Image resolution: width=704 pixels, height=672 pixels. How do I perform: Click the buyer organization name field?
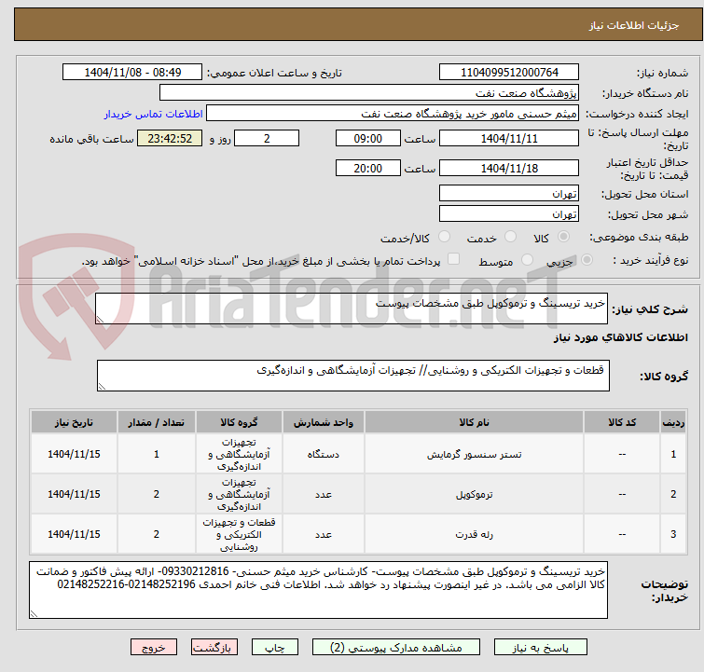pyautogui.click(x=369, y=93)
